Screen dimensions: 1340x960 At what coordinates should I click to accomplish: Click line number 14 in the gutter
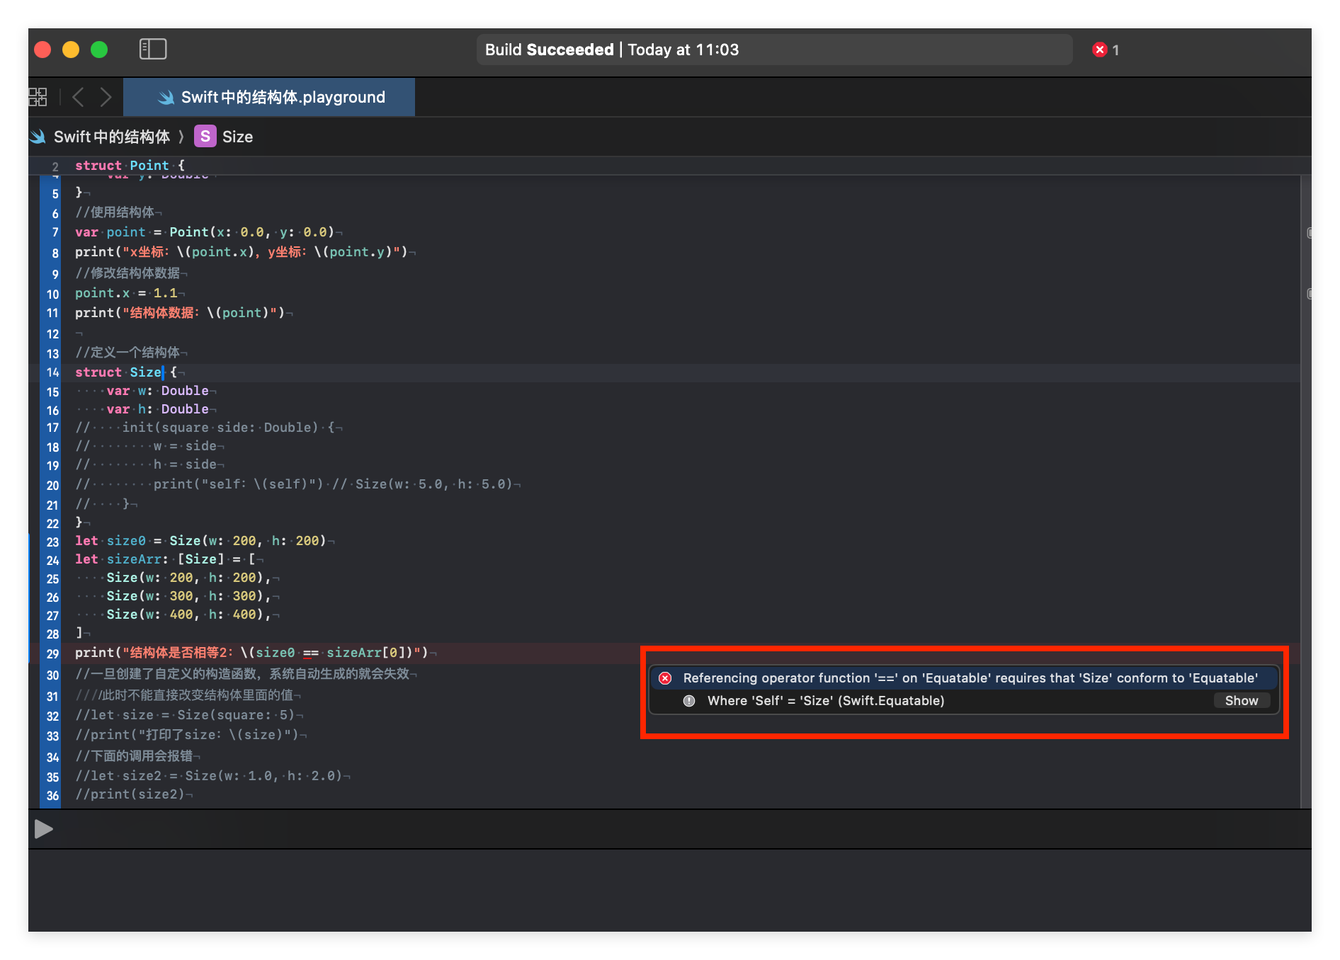[x=52, y=372]
